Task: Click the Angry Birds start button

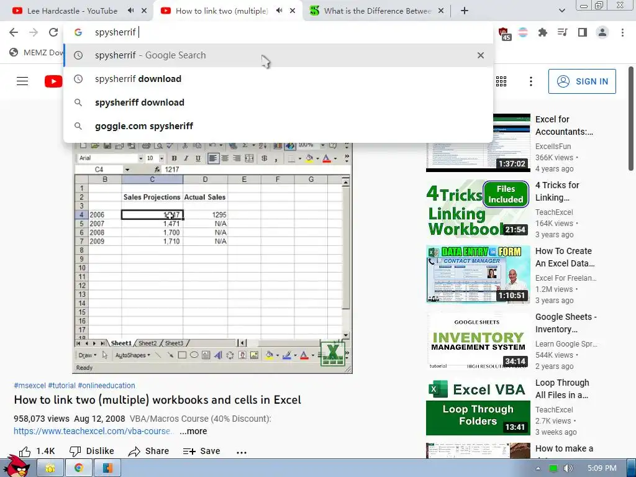Action: [x=16, y=467]
